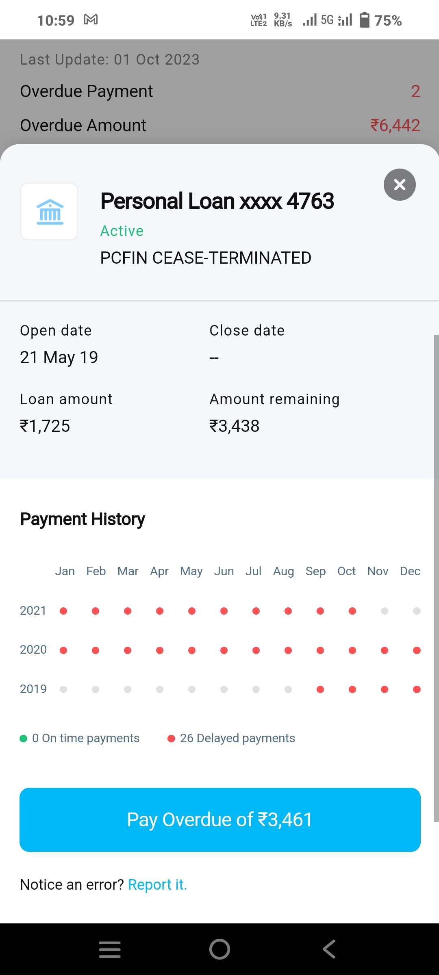This screenshot has height=975, width=439.
Task: Tap the green On time payments legend dot
Action: point(24,739)
